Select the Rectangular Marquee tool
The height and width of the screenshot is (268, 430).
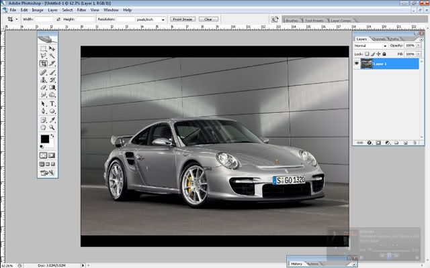(x=43, y=49)
